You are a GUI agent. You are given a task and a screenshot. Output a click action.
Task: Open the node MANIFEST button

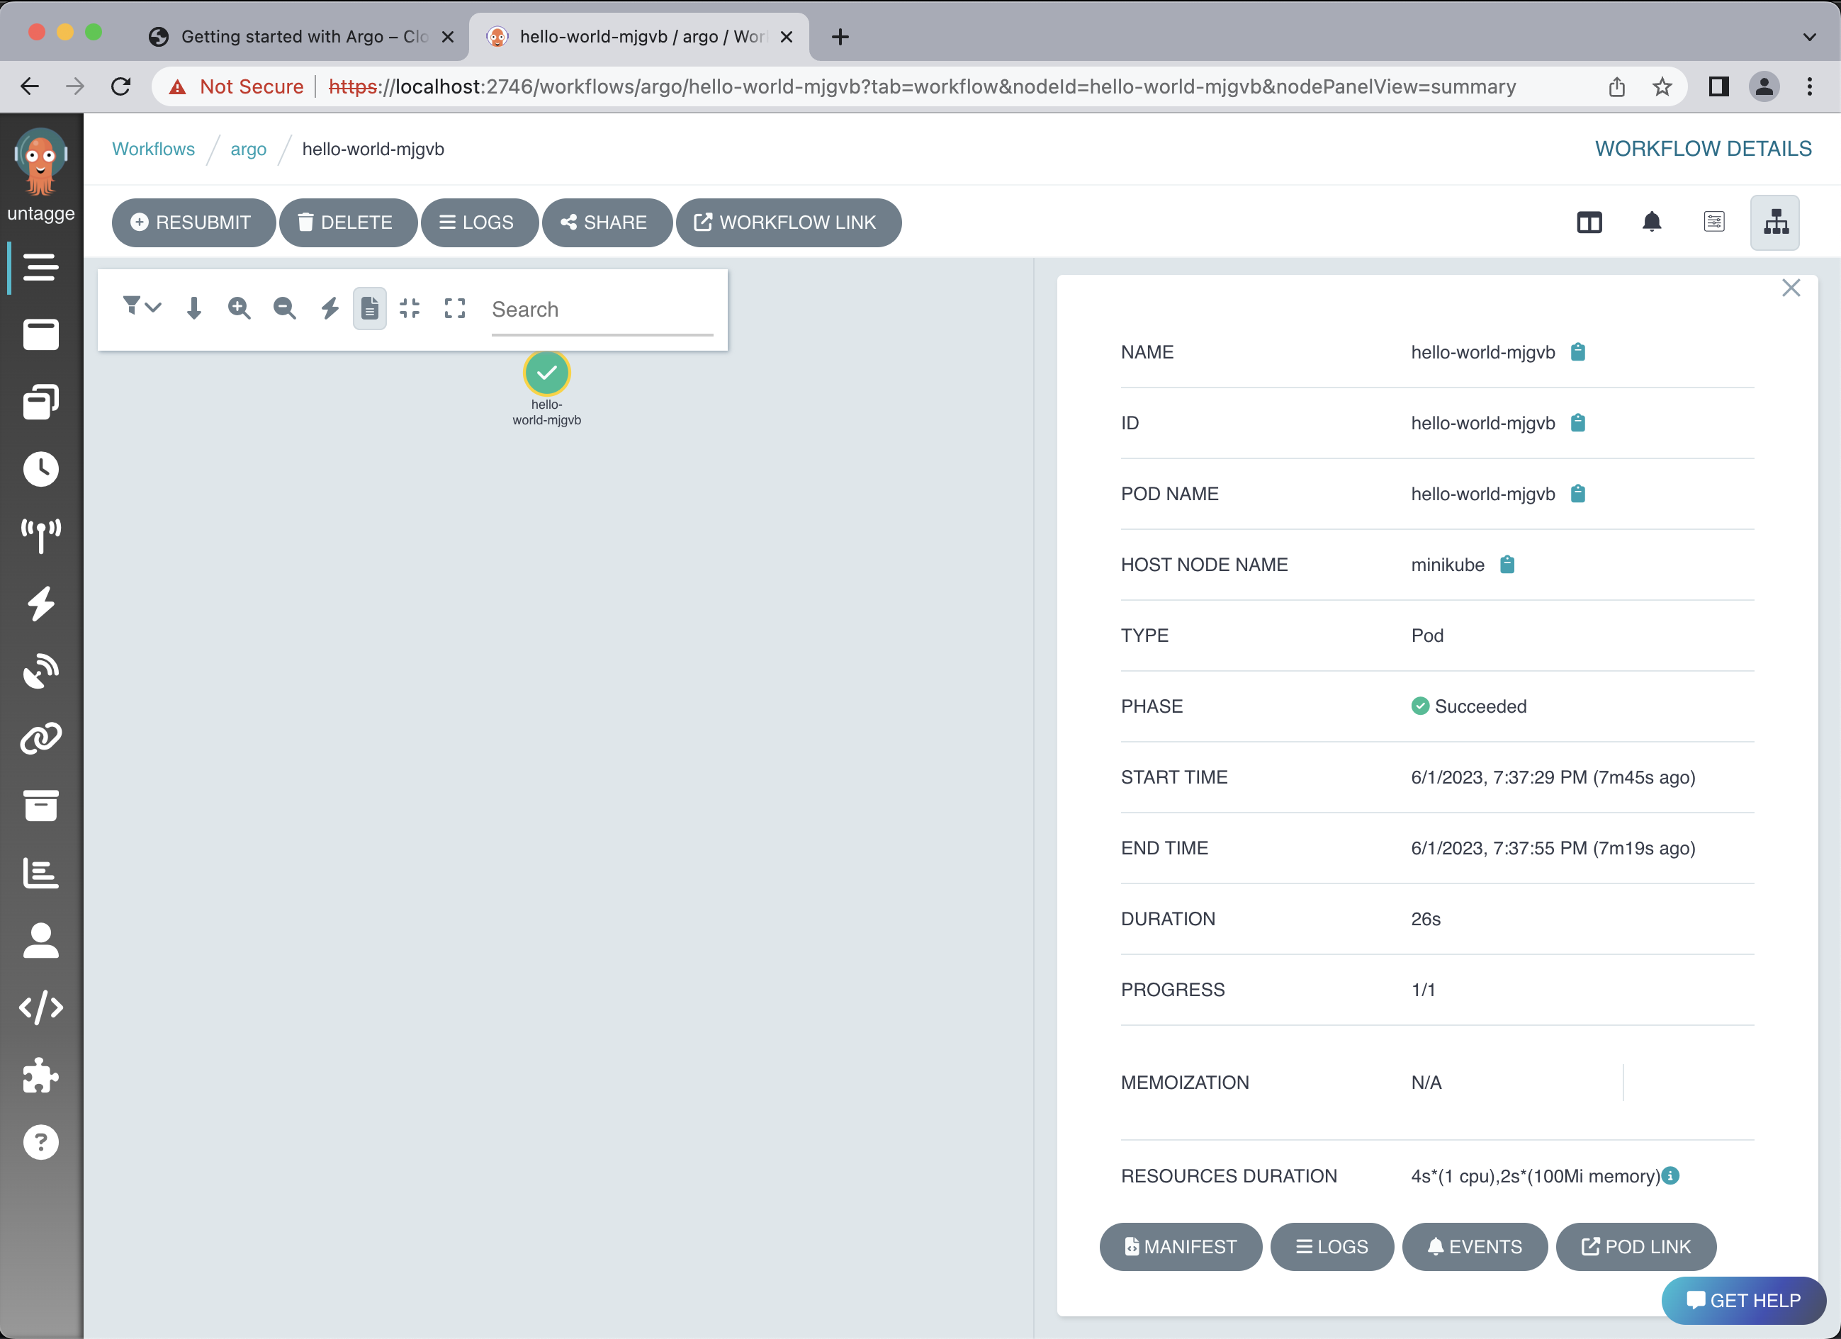1181,1246
